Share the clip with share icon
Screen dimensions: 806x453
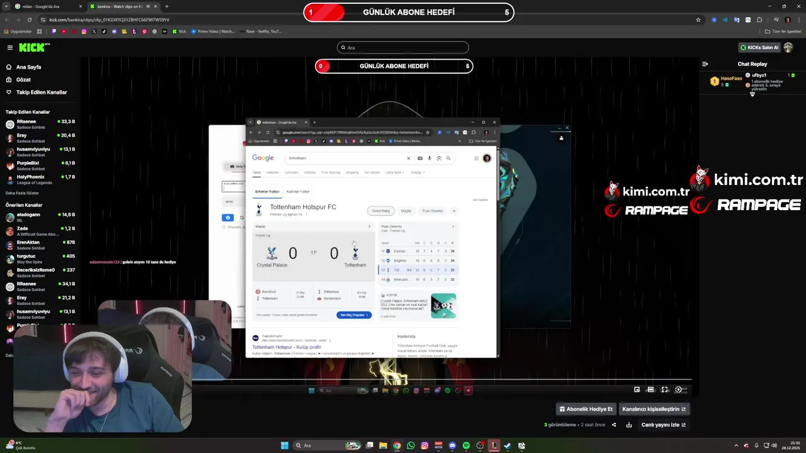[x=614, y=425]
